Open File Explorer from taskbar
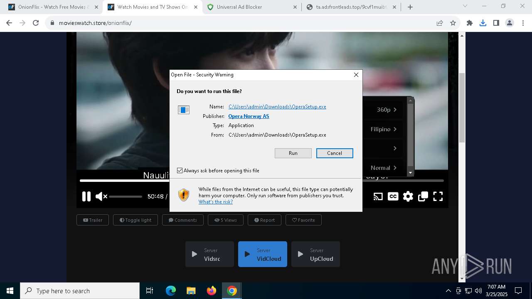Viewport: 532px width, 299px height. [191, 291]
